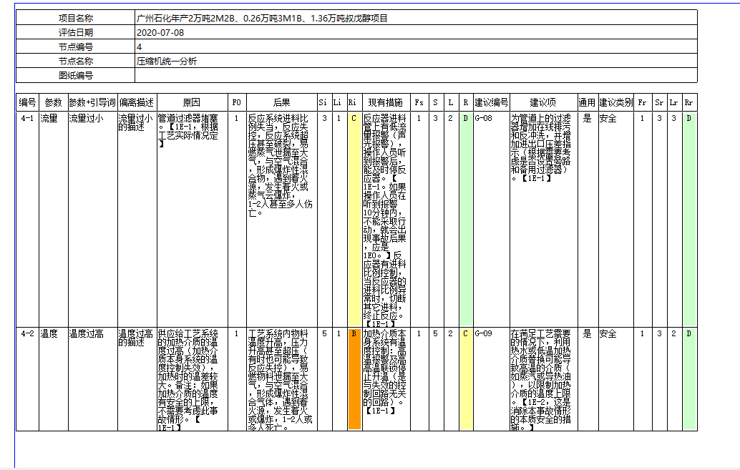Select the node name 压缩机统一分析
Screen dimensions: 740x470
pyautogui.click(x=167, y=61)
